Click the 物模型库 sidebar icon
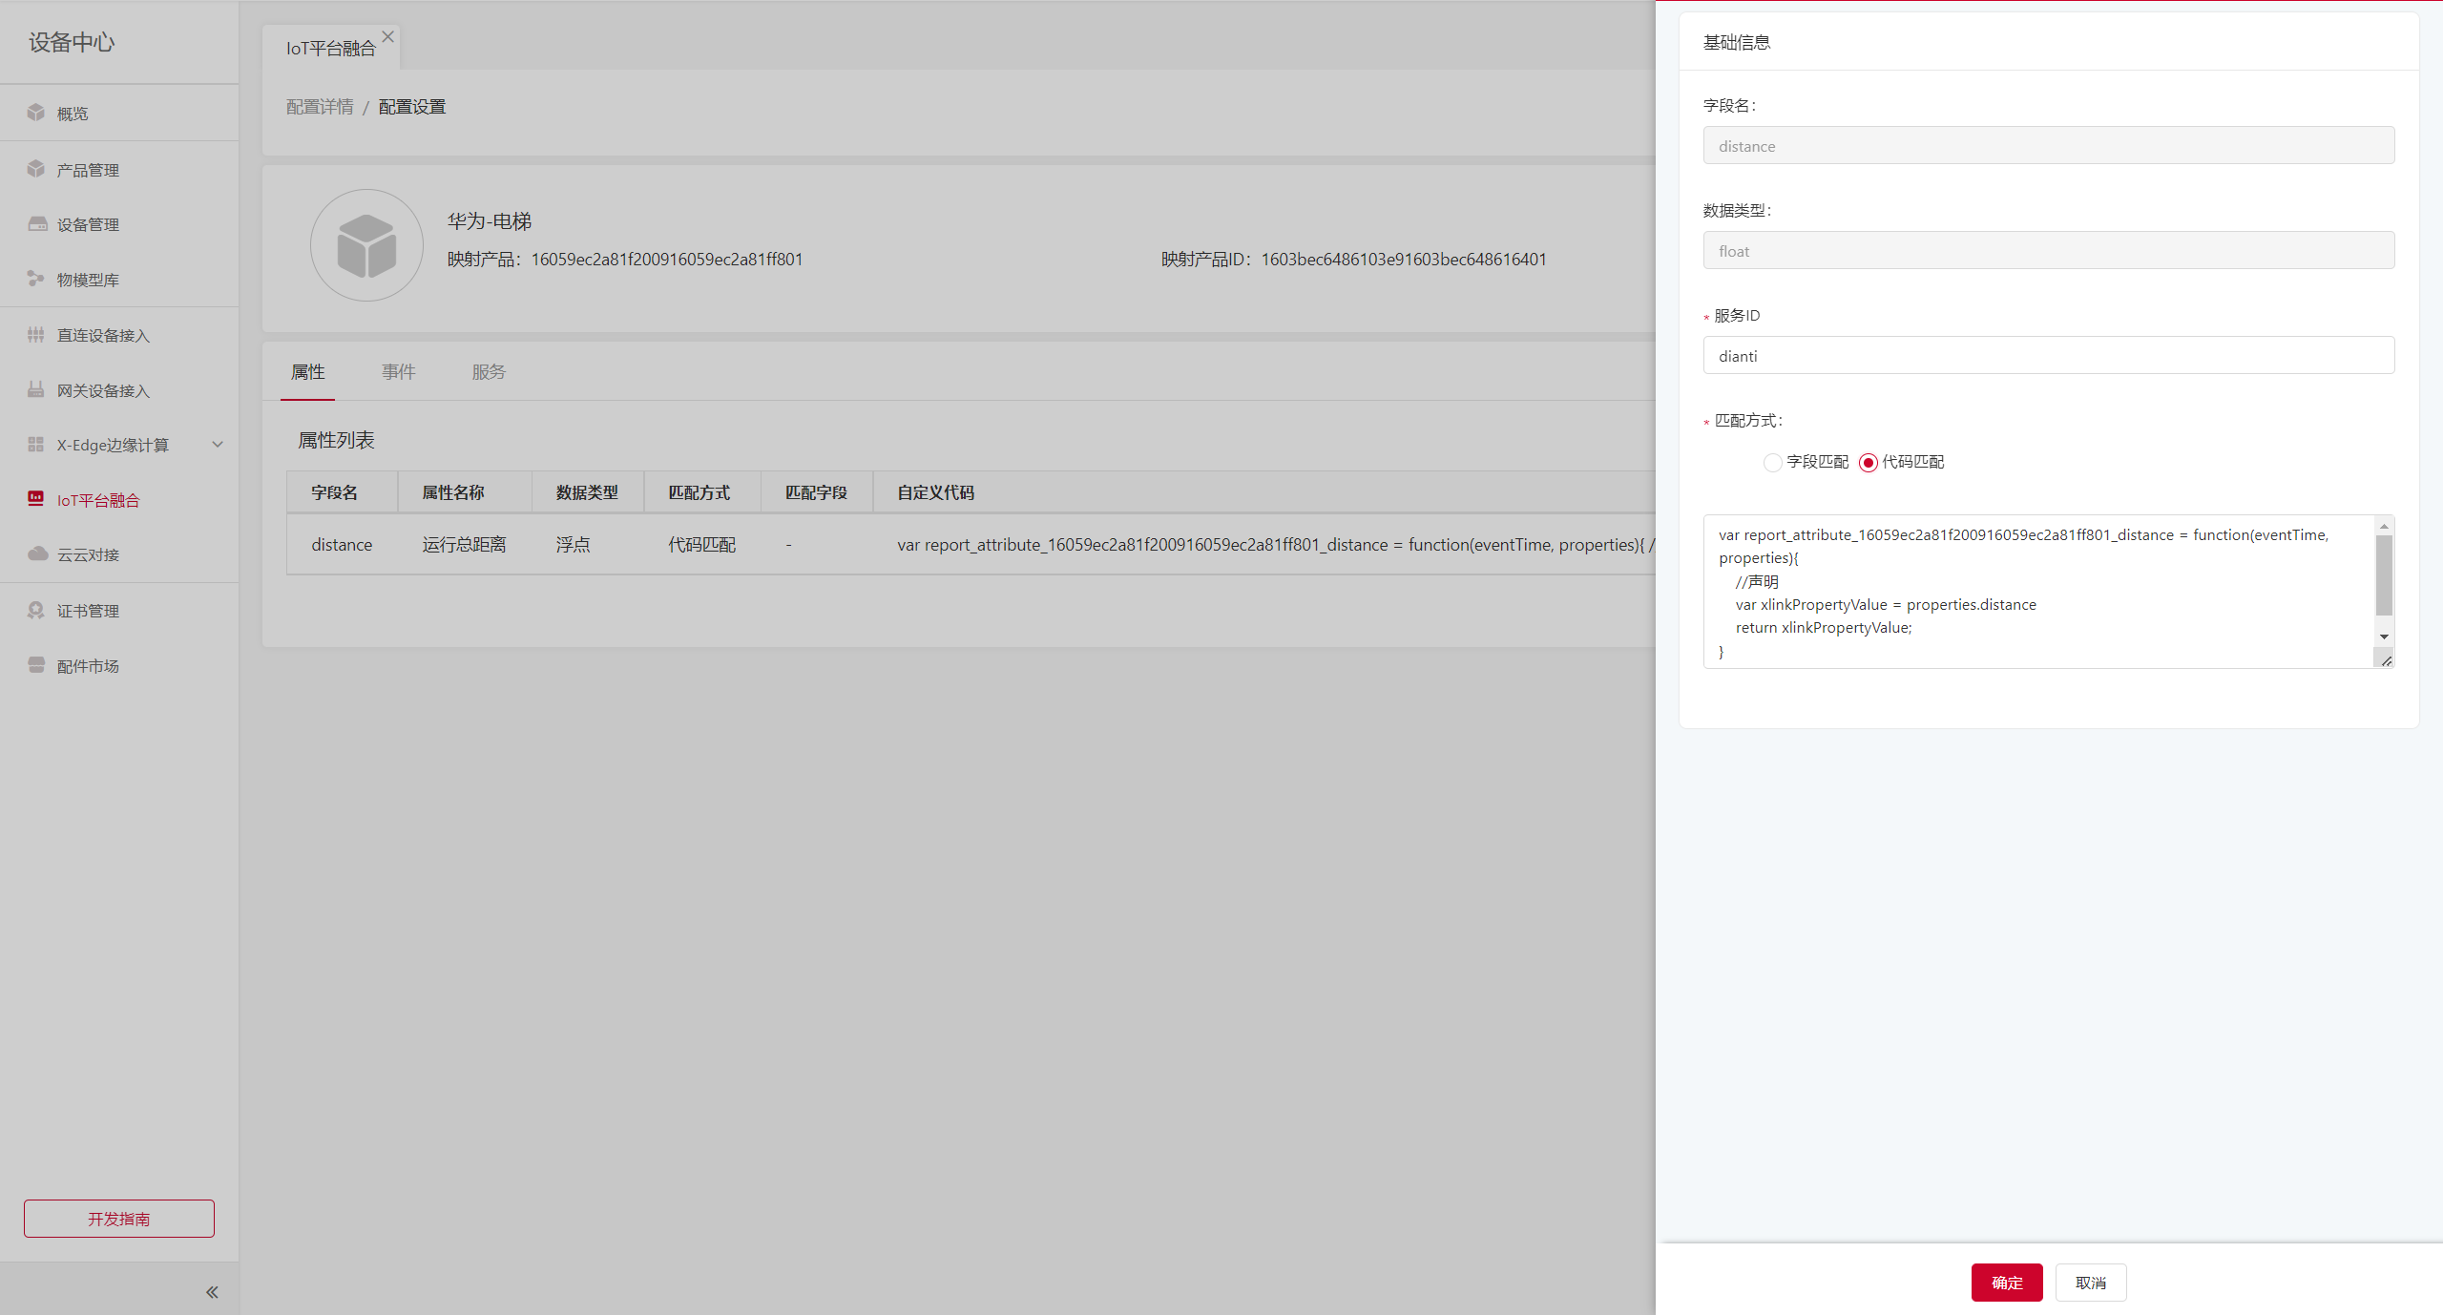 click(x=36, y=279)
